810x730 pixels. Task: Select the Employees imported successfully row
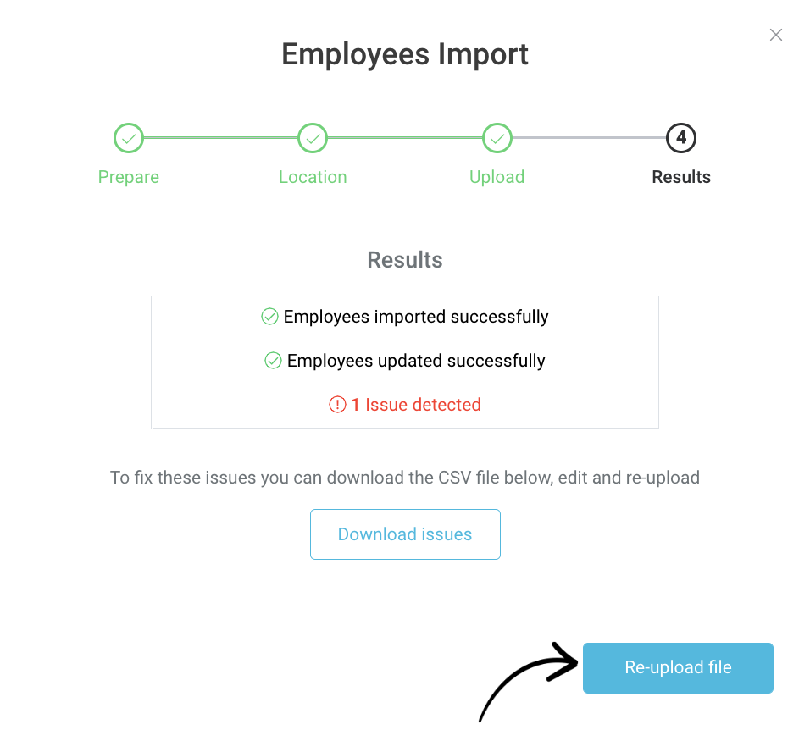405,317
